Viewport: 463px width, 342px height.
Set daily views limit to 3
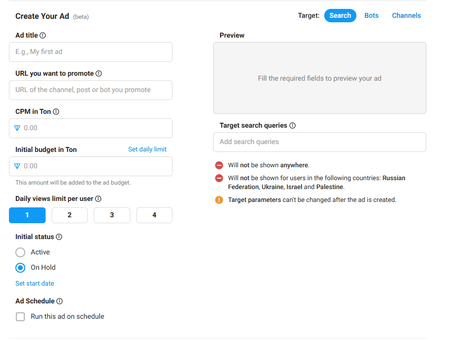coord(112,215)
